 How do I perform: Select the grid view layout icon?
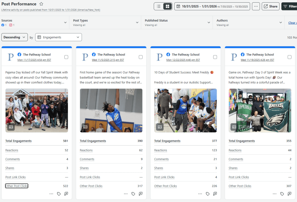pos(167,6)
